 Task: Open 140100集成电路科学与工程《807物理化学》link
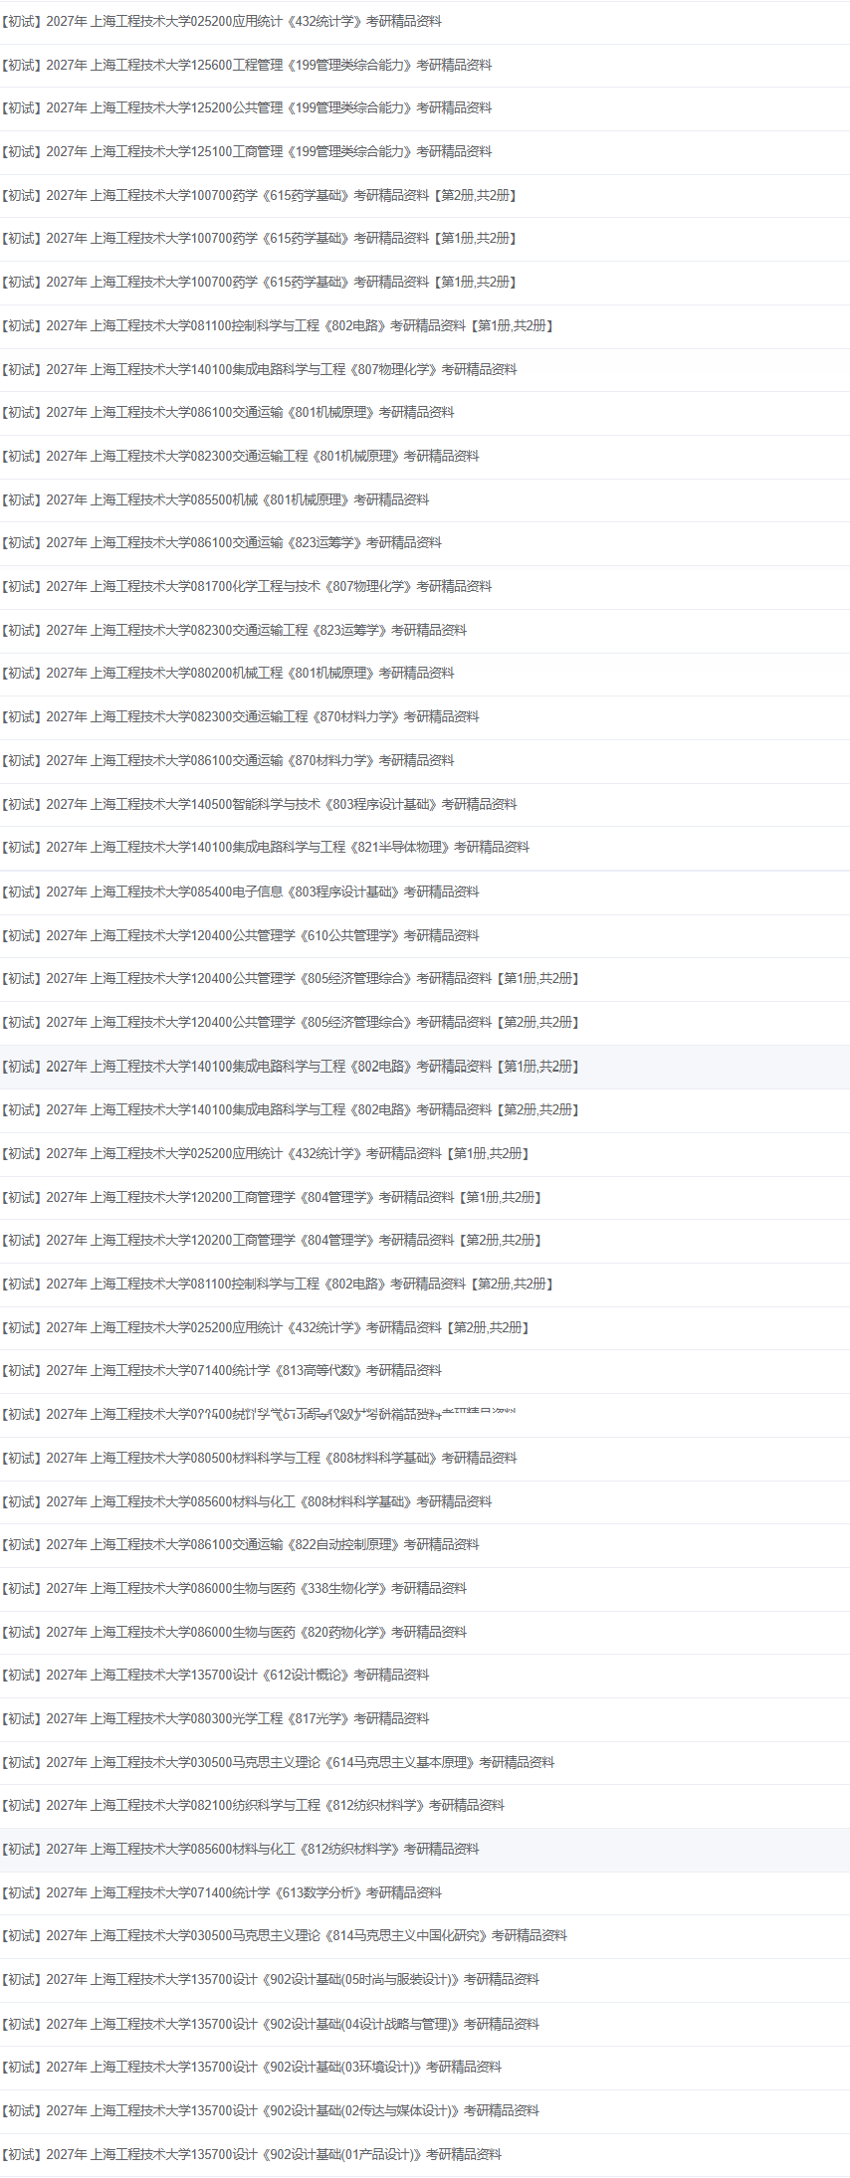point(259,369)
